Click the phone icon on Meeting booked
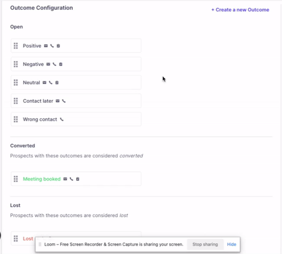 [x=71, y=179]
